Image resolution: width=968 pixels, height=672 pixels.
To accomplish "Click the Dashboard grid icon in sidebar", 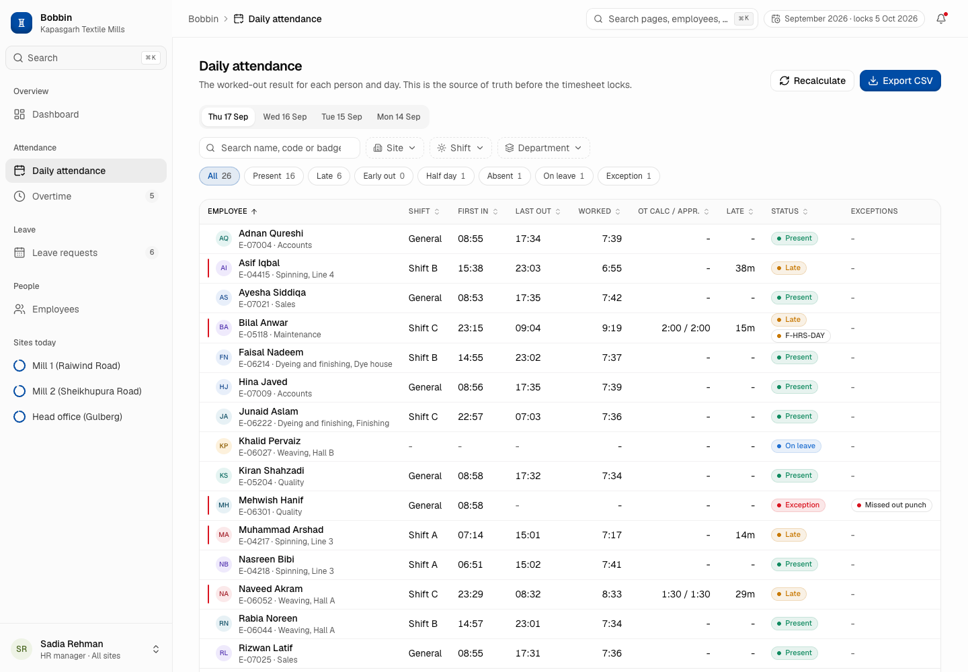I will (x=19, y=114).
